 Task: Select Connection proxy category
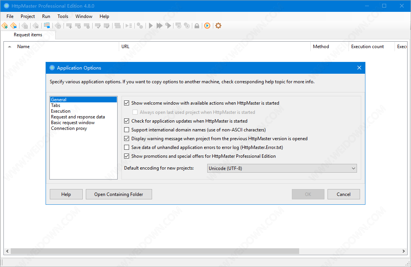coord(84,128)
